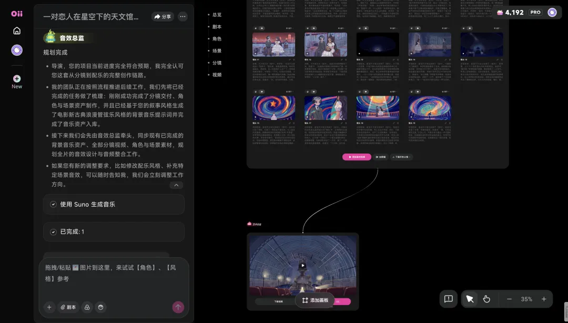This screenshot has height=323, width=568.
Task: Play the observatory dome video
Action: [x=303, y=266]
